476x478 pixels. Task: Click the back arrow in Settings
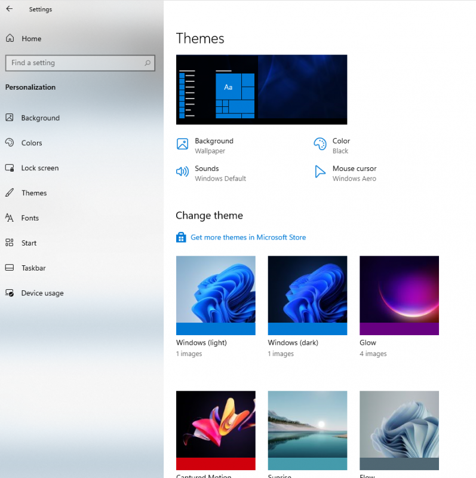click(x=10, y=9)
